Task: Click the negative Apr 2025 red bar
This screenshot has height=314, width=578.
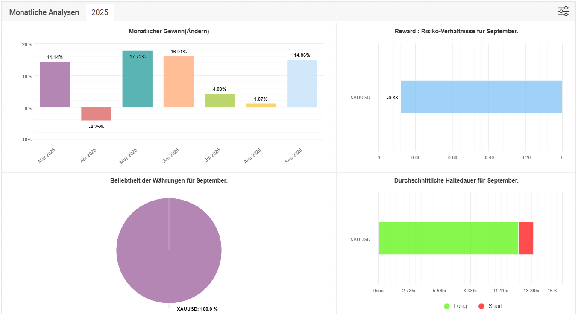Action: [96, 113]
